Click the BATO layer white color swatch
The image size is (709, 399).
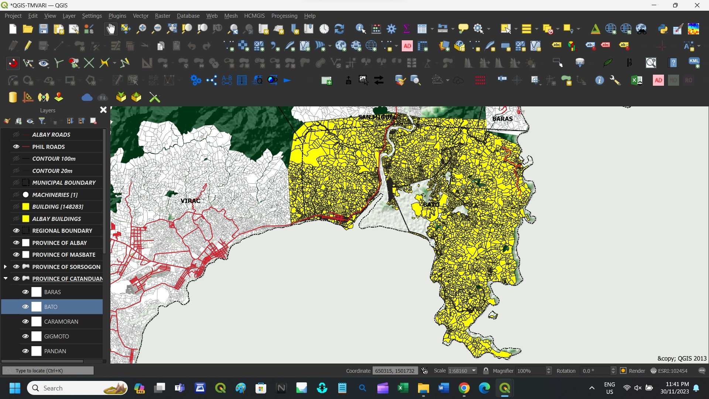37,307
